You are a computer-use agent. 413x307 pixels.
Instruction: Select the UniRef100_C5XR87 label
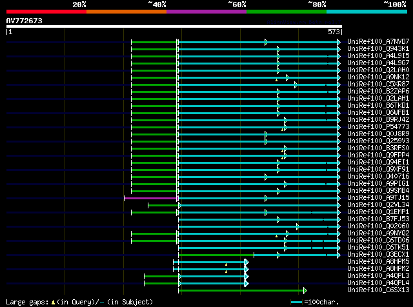click(x=378, y=84)
